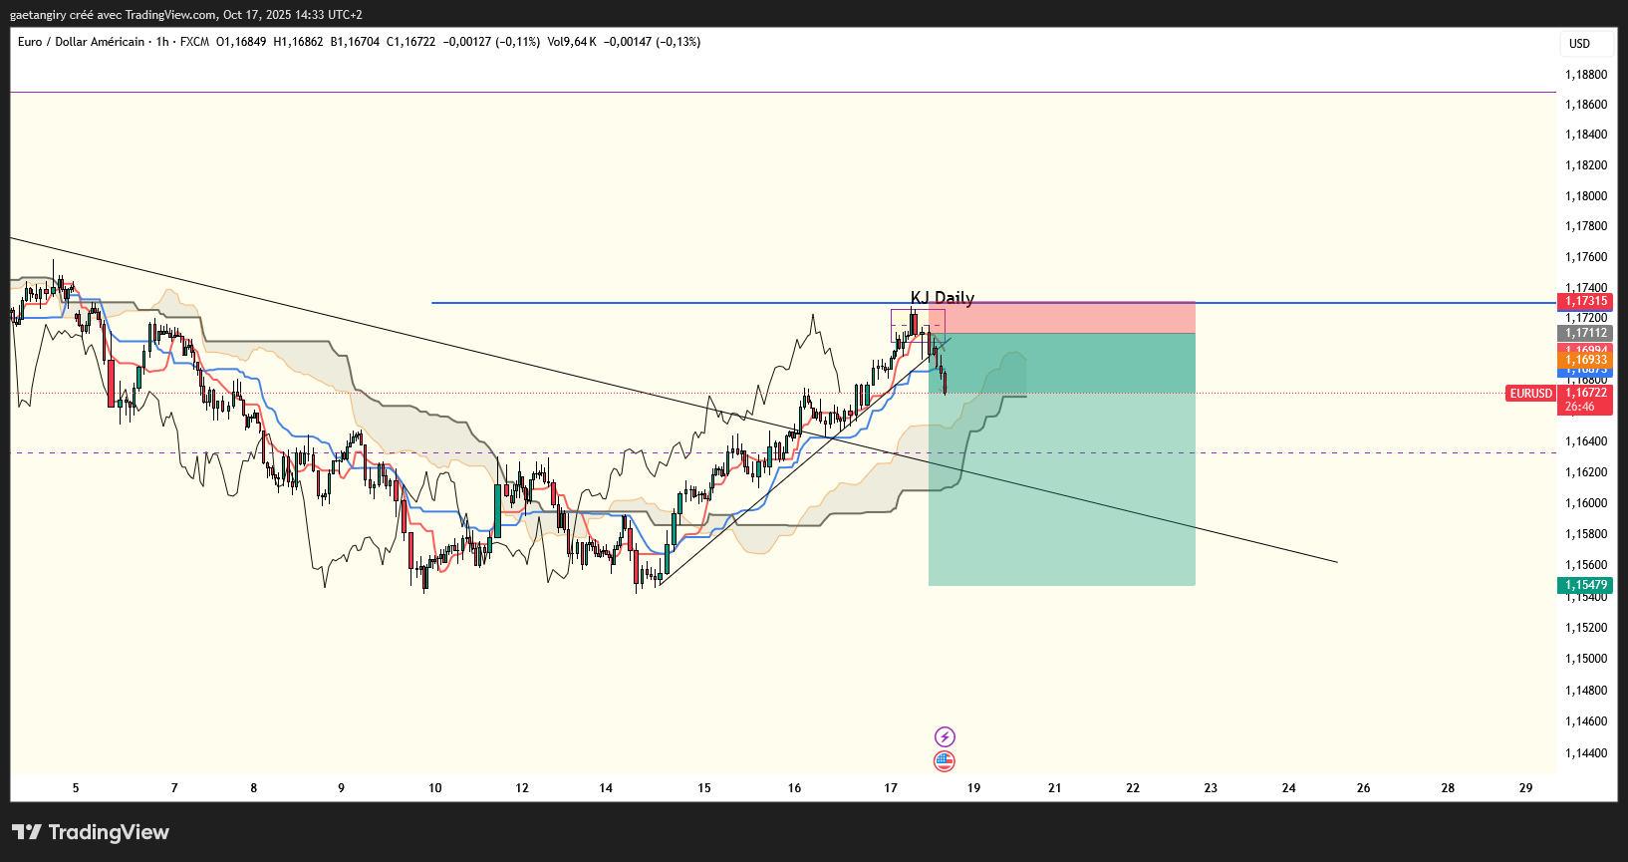Click date 19 on the time axis
This screenshot has width=1628, height=862.
[973, 788]
